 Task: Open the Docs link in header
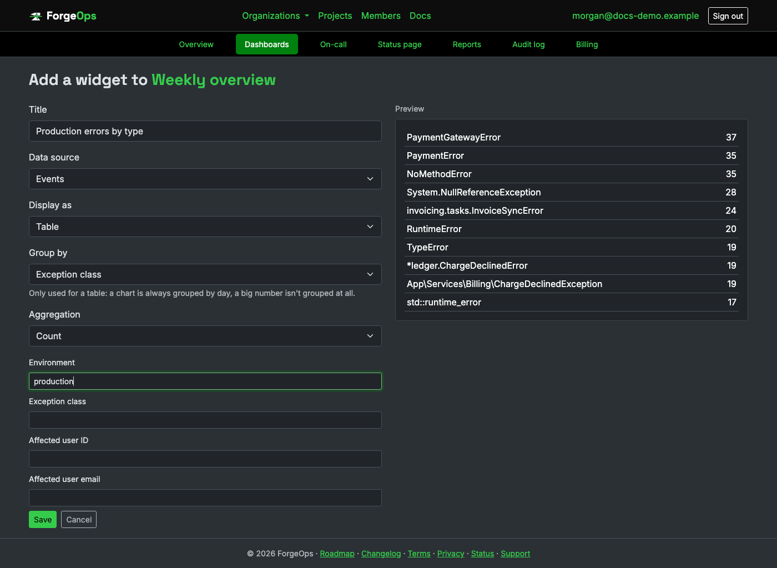point(420,16)
